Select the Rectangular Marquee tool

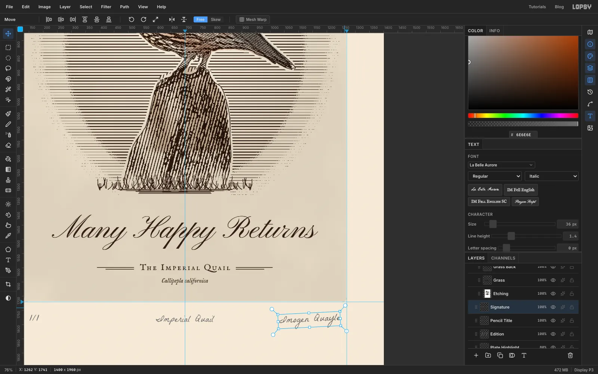tap(8, 47)
